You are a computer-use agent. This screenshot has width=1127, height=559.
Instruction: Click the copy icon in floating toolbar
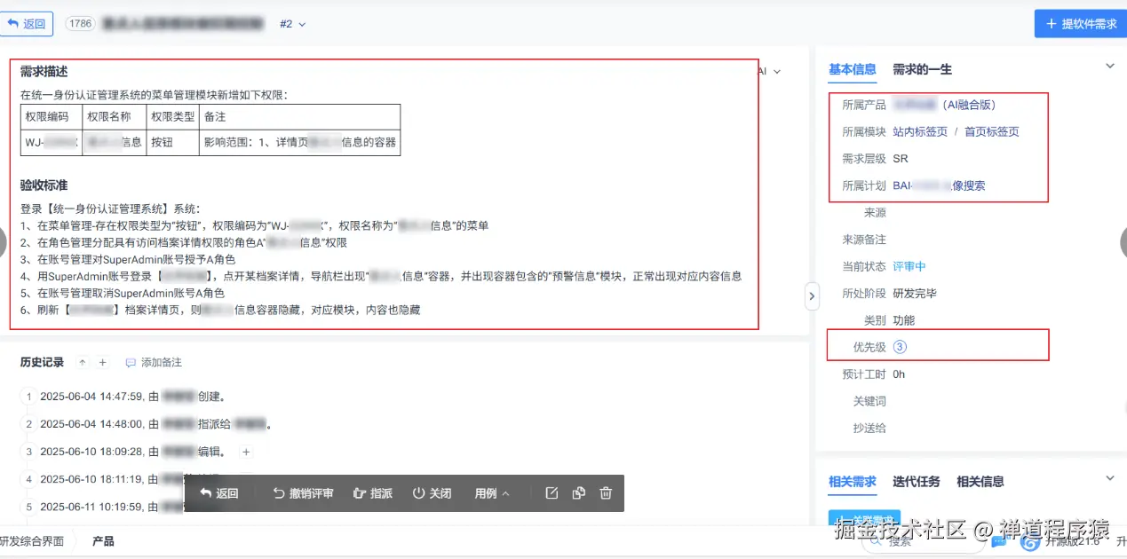click(x=579, y=492)
